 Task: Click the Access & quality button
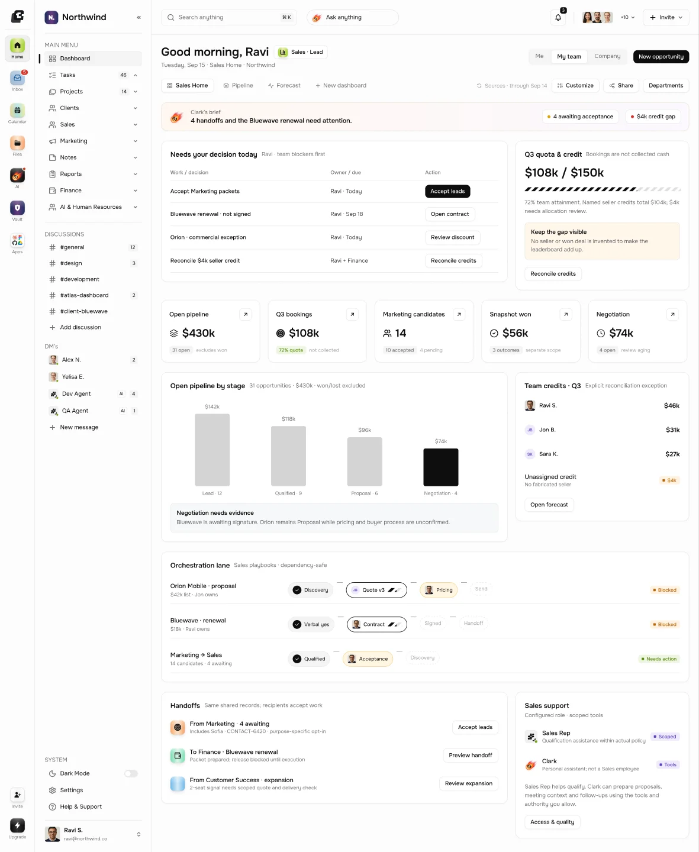pos(552,822)
